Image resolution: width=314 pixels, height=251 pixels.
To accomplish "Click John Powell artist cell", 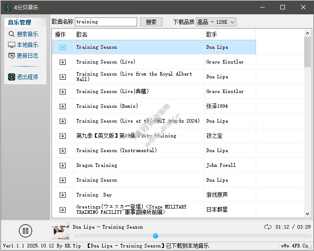I will (221, 165).
